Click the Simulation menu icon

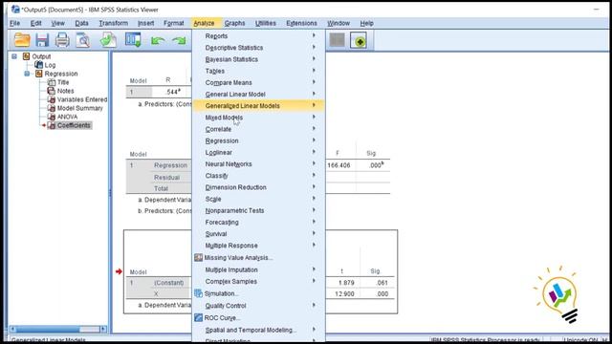point(198,293)
